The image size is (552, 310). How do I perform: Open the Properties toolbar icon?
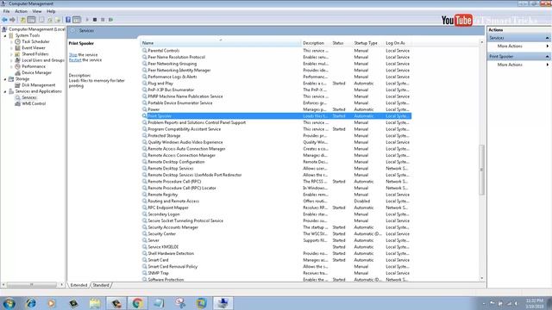[41, 20]
